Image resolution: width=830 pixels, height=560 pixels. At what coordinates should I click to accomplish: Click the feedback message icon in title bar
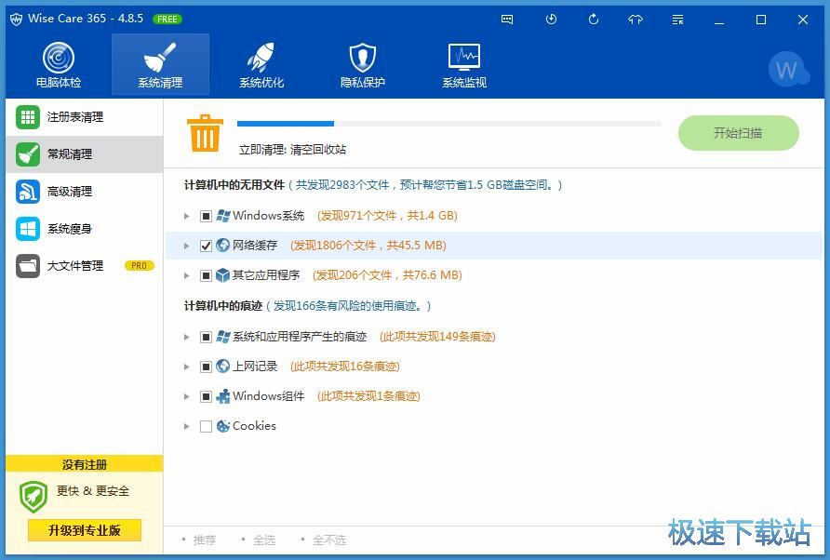[x=507, y=20]
